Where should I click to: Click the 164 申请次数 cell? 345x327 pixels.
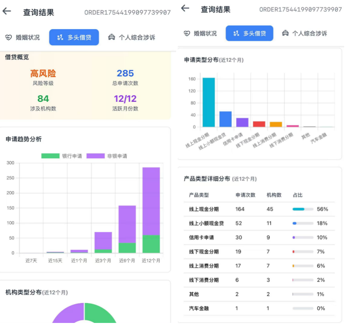pyautogui.click(x=240, y=209)
